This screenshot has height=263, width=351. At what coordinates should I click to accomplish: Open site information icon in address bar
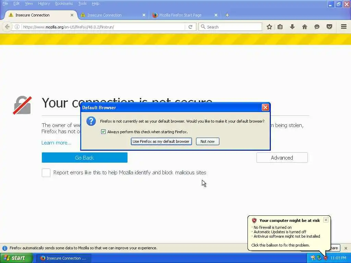coord(17,27)
